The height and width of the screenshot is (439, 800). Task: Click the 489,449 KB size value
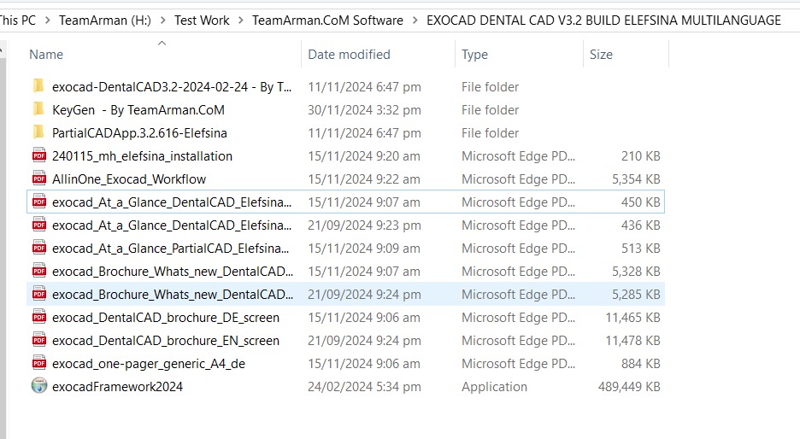[629, 387]
